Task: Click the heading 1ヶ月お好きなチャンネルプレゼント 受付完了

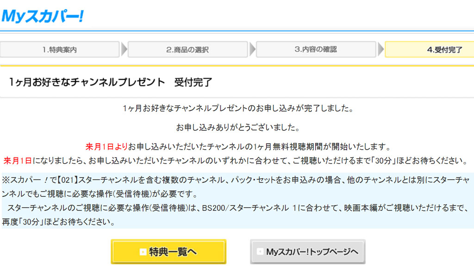Action: (x=110, y=82)
